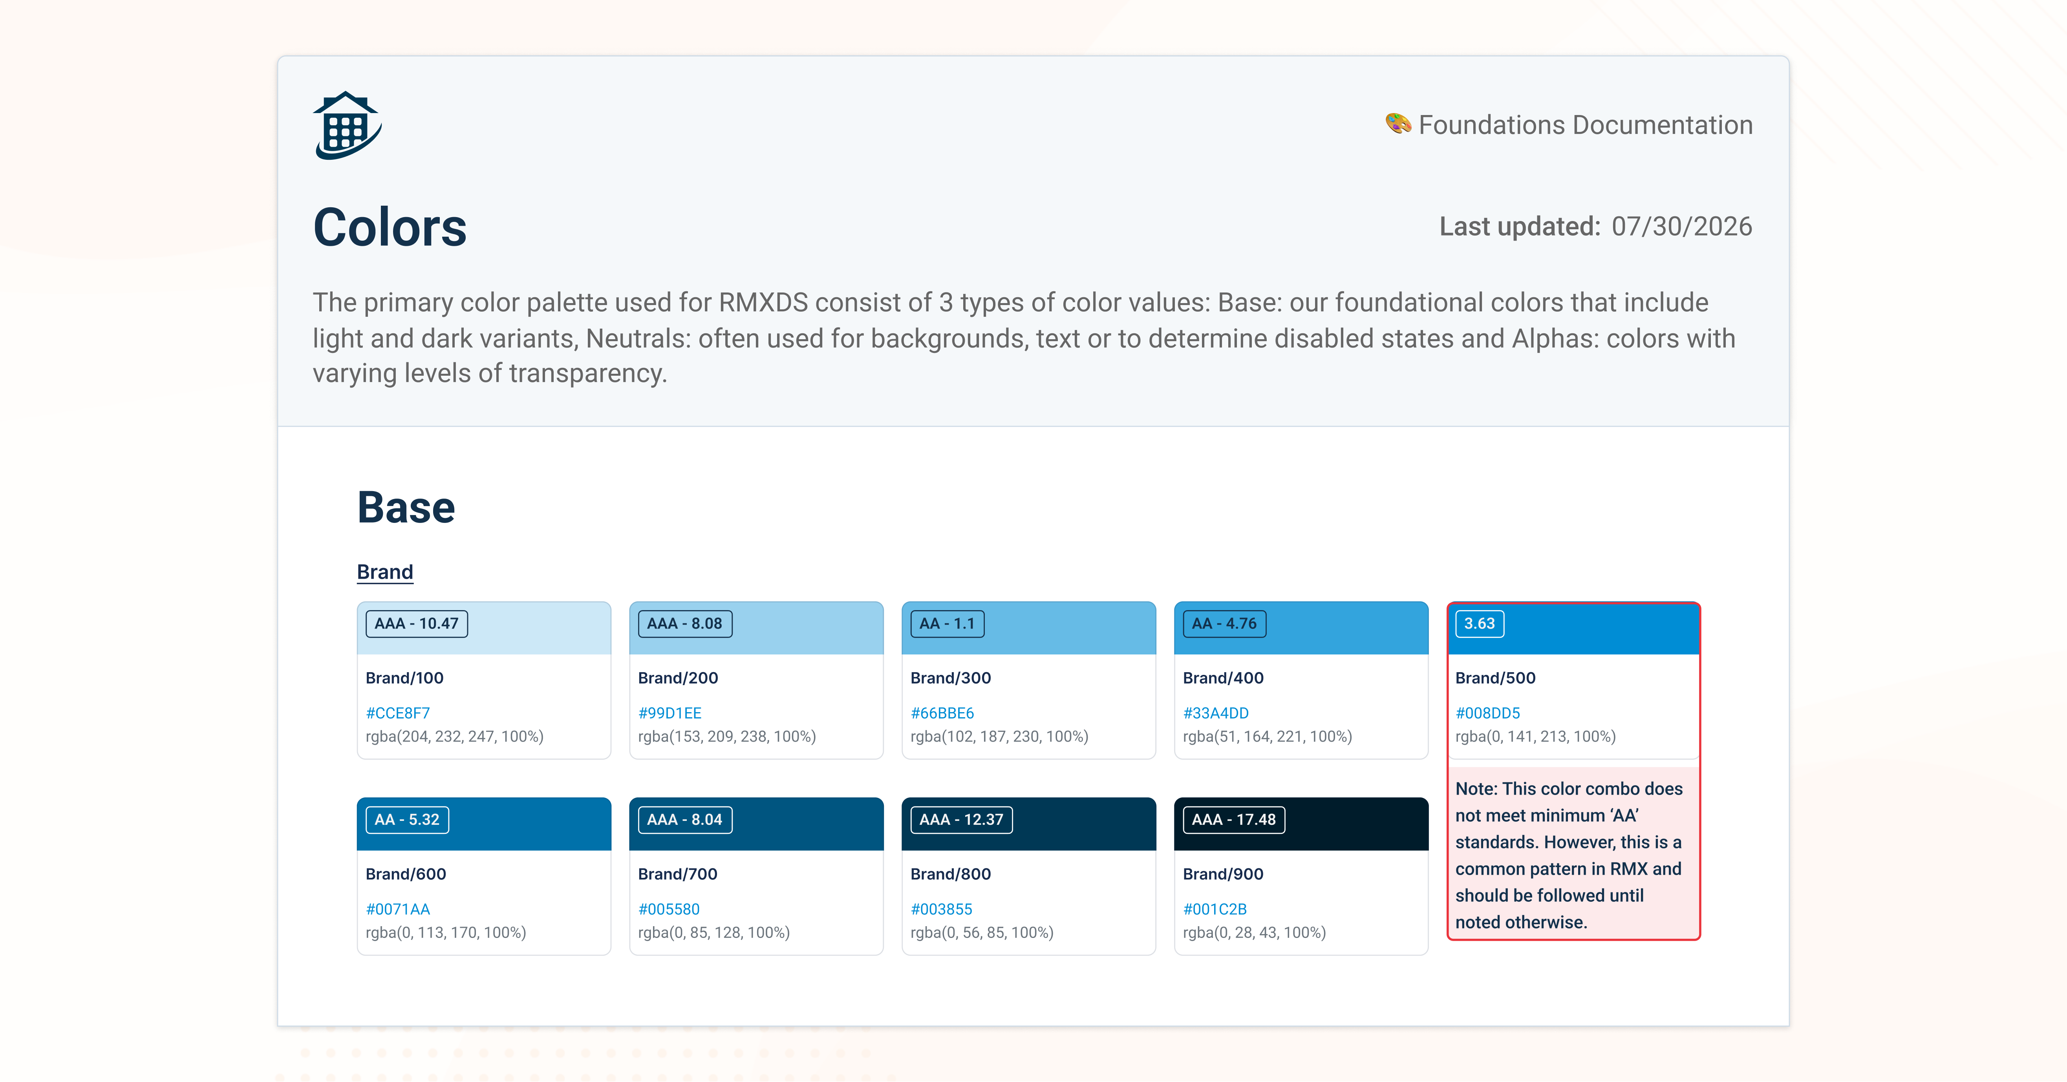
Task: Click the AA - 5.32 contrast badge
Action: click(407, 820)
